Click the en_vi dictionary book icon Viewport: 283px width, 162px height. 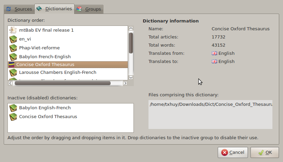[13, 39]
